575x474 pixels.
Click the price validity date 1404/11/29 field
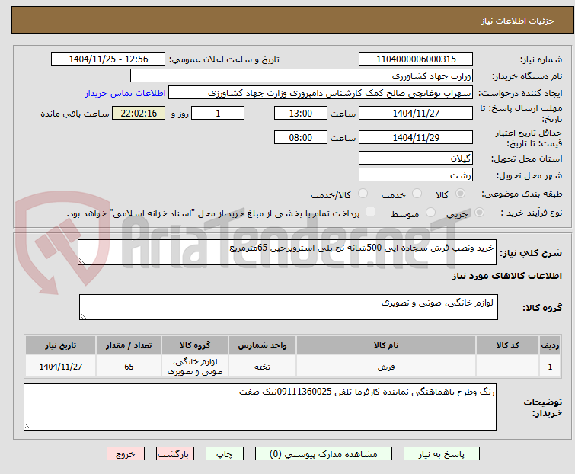point(416,137)
